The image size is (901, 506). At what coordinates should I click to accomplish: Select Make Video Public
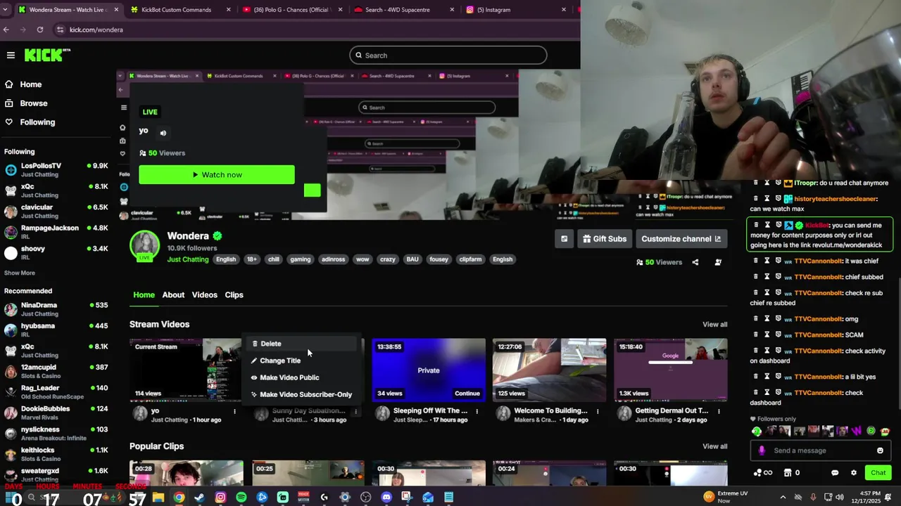(301, 377)
